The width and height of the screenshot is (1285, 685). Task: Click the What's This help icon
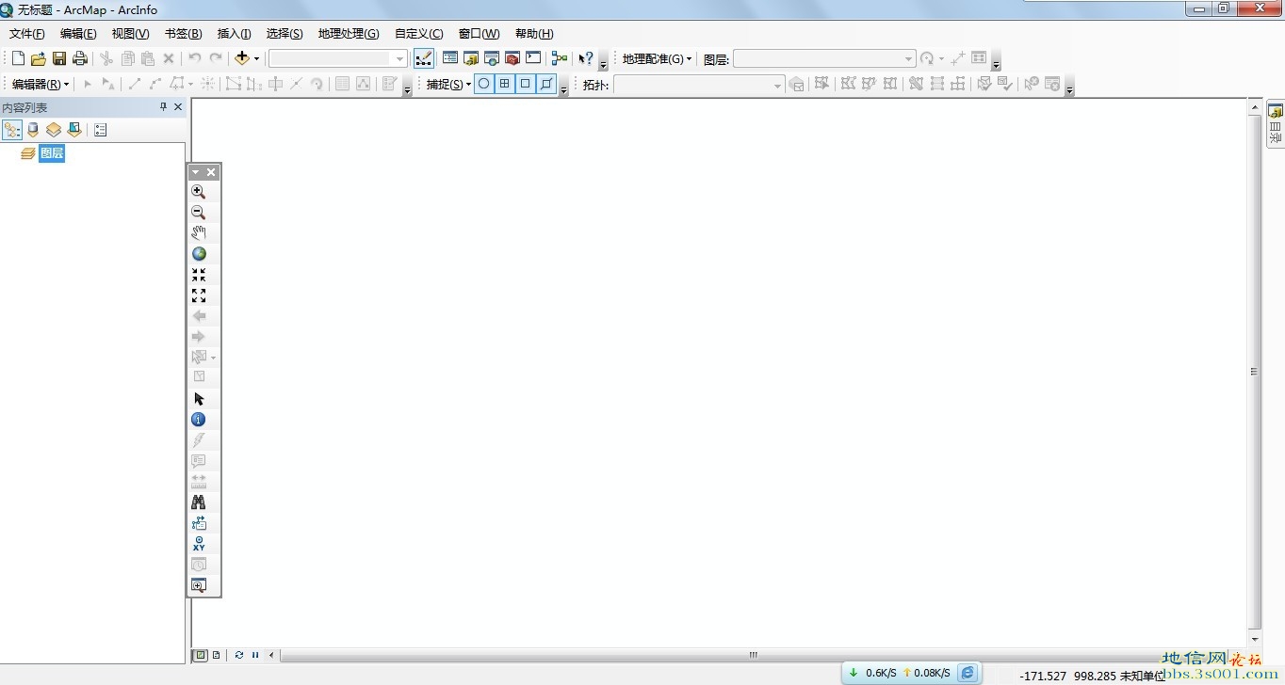point(586,58)
